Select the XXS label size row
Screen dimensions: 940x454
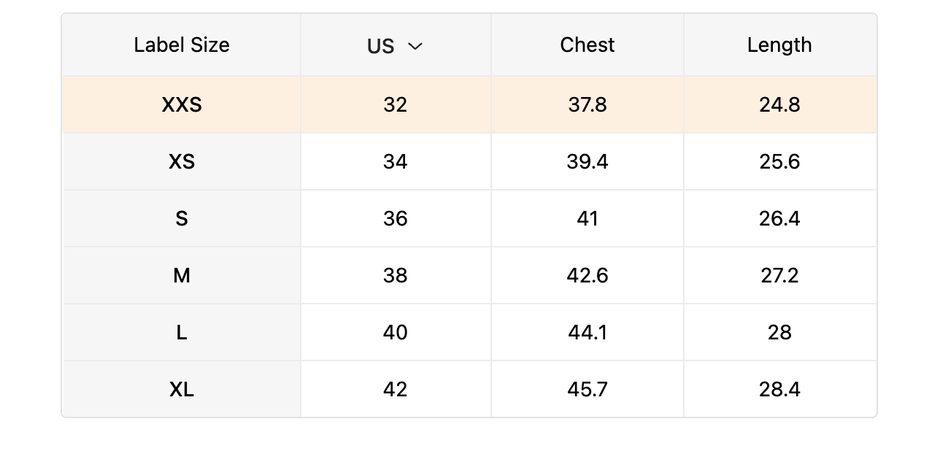(182, 105)
